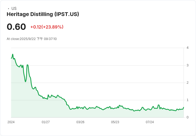196x136 pixels.
Task: Click the y-axis value 3
Action: pos(187,65)
